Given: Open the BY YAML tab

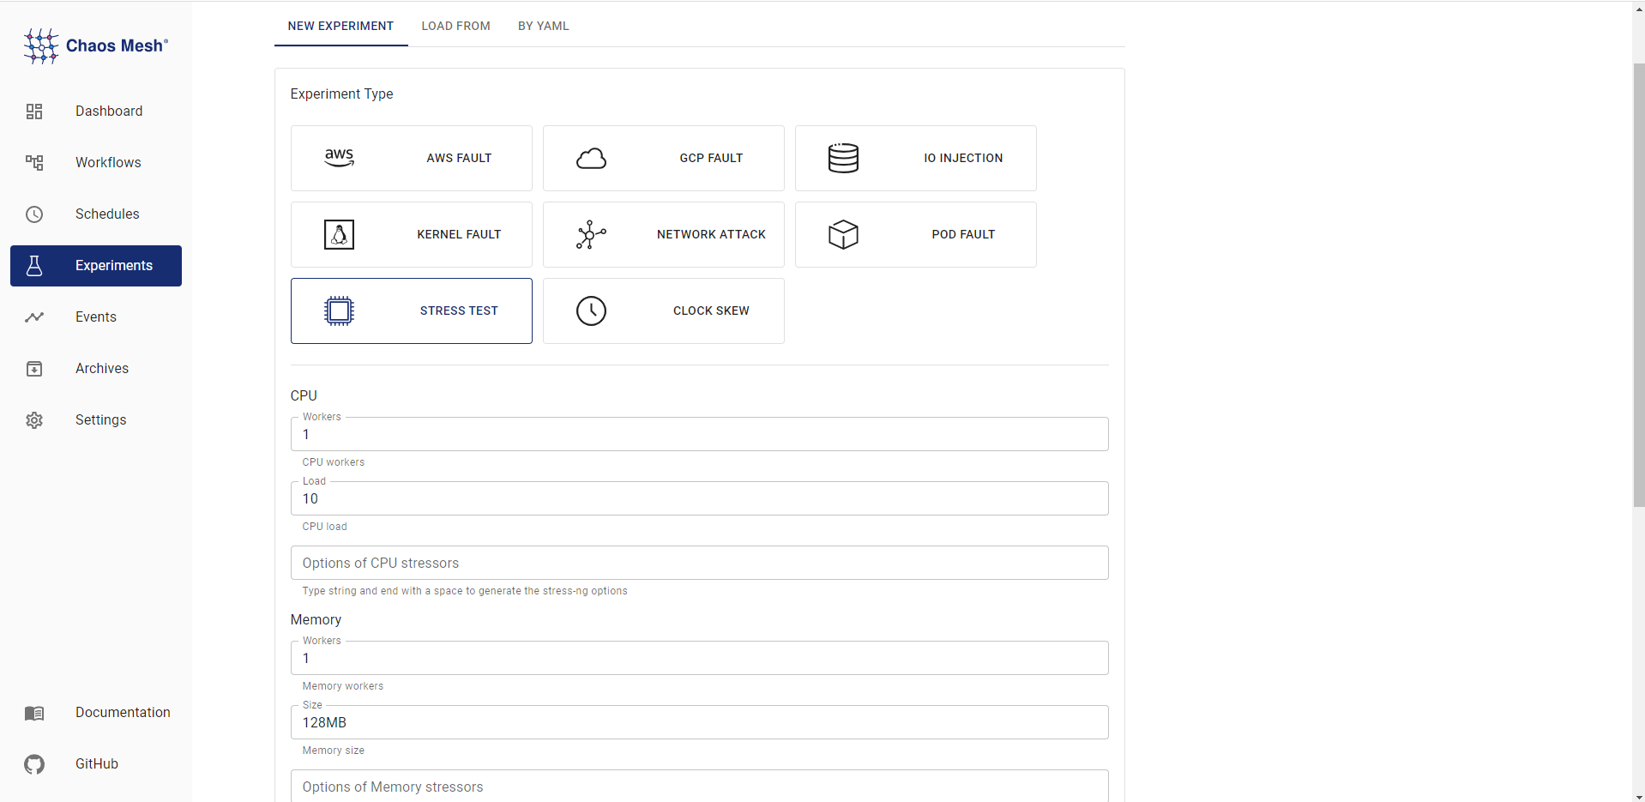Looking at the screenshot, I should (x=543, y=26).
